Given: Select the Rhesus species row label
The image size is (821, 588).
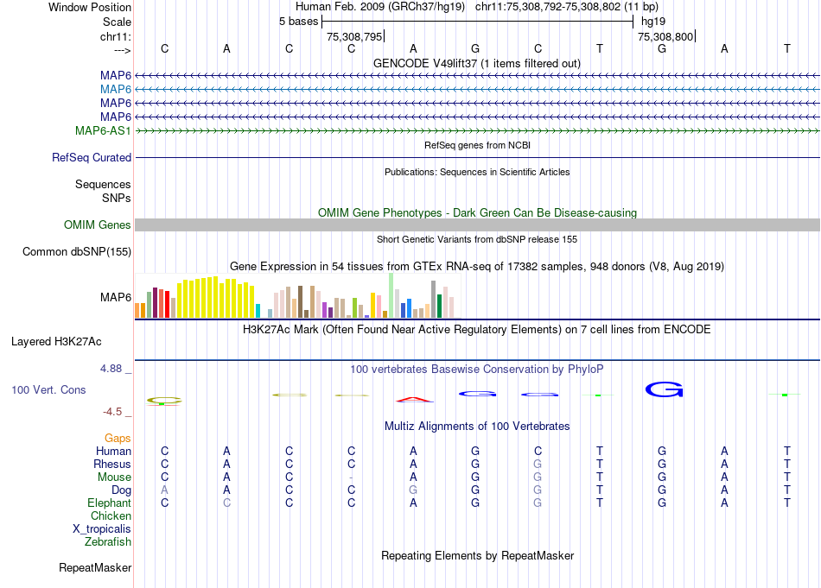Looking at the screenshot, I should 112,465.
